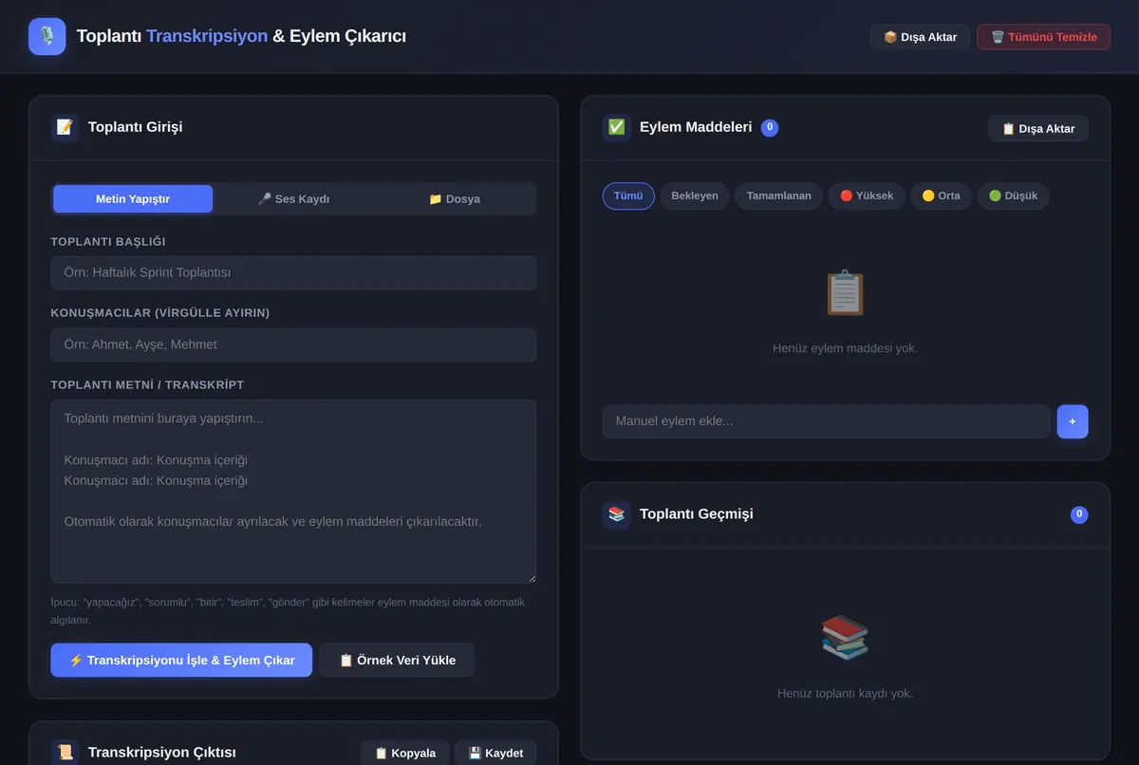Filter actions by Tamamlanan
Image resolution: width=1139 pixels, height=765 pixels.
(779, 196)
